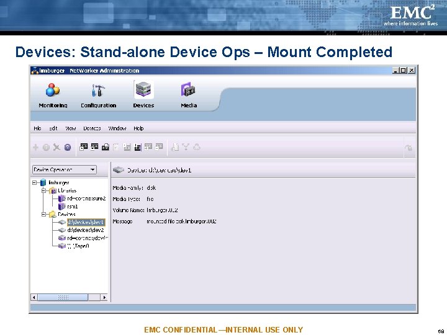This screenshot has width=447, height=335.
Task: Collapse the Libraries tree node
Action: (43, 190)
